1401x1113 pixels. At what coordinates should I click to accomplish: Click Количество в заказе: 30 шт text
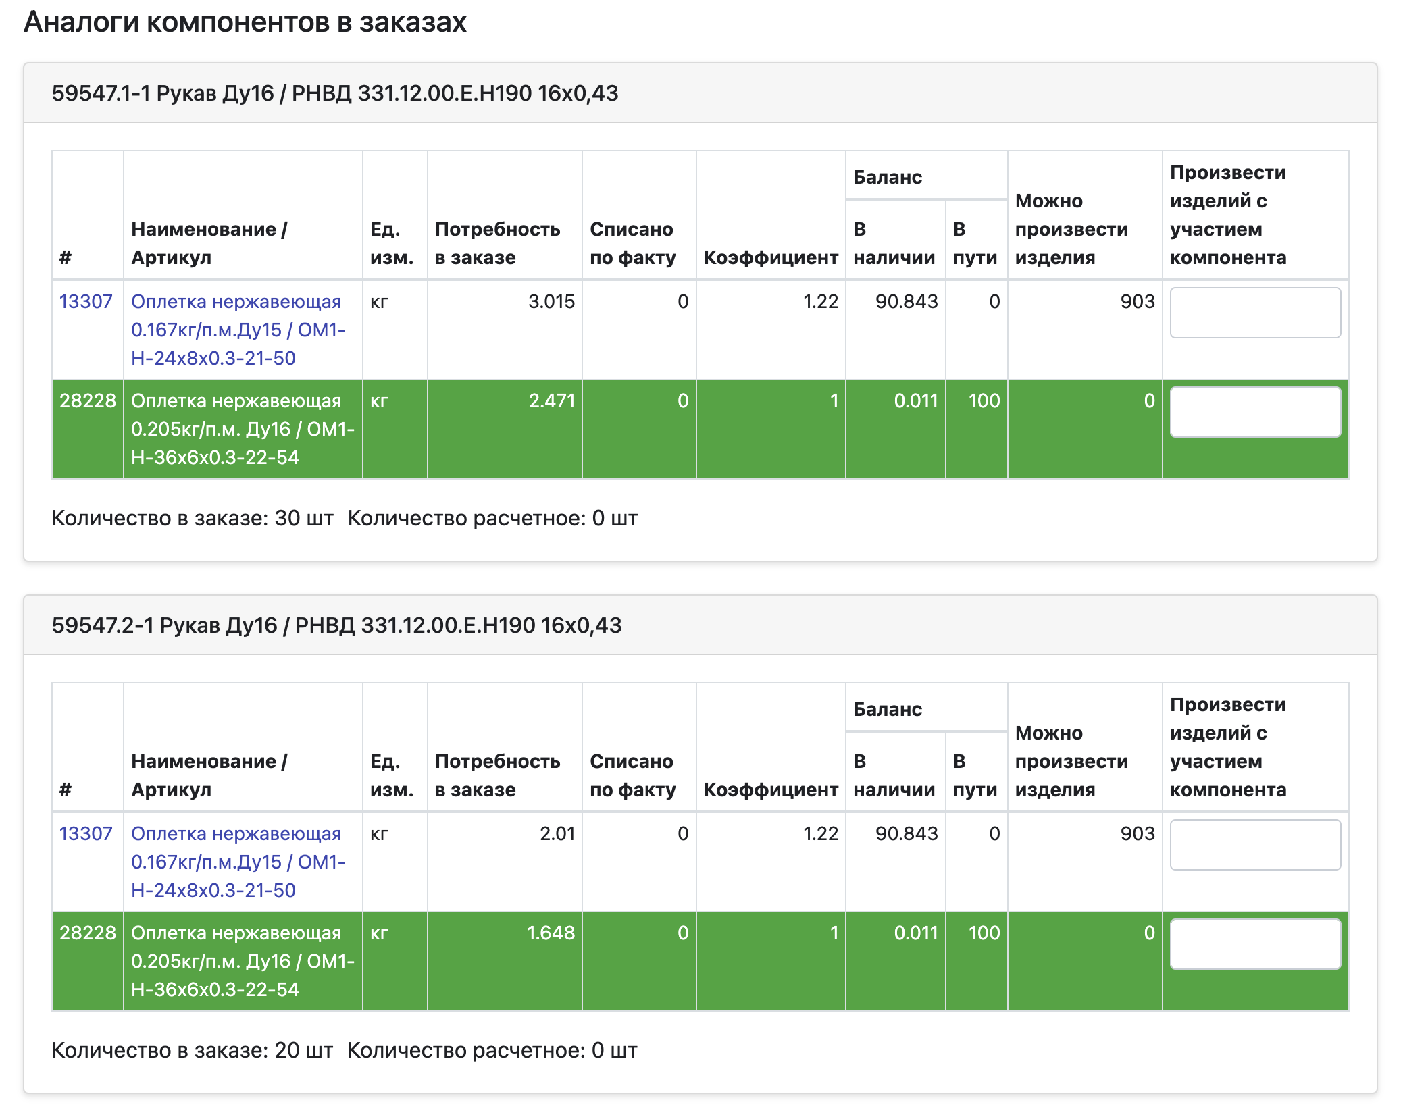(x=193, y=518)
